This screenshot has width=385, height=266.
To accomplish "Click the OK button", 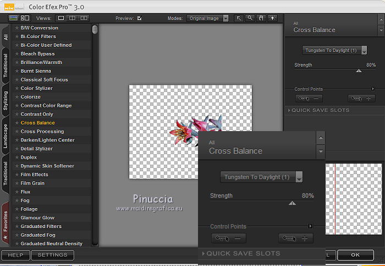I will coord(355,255).
